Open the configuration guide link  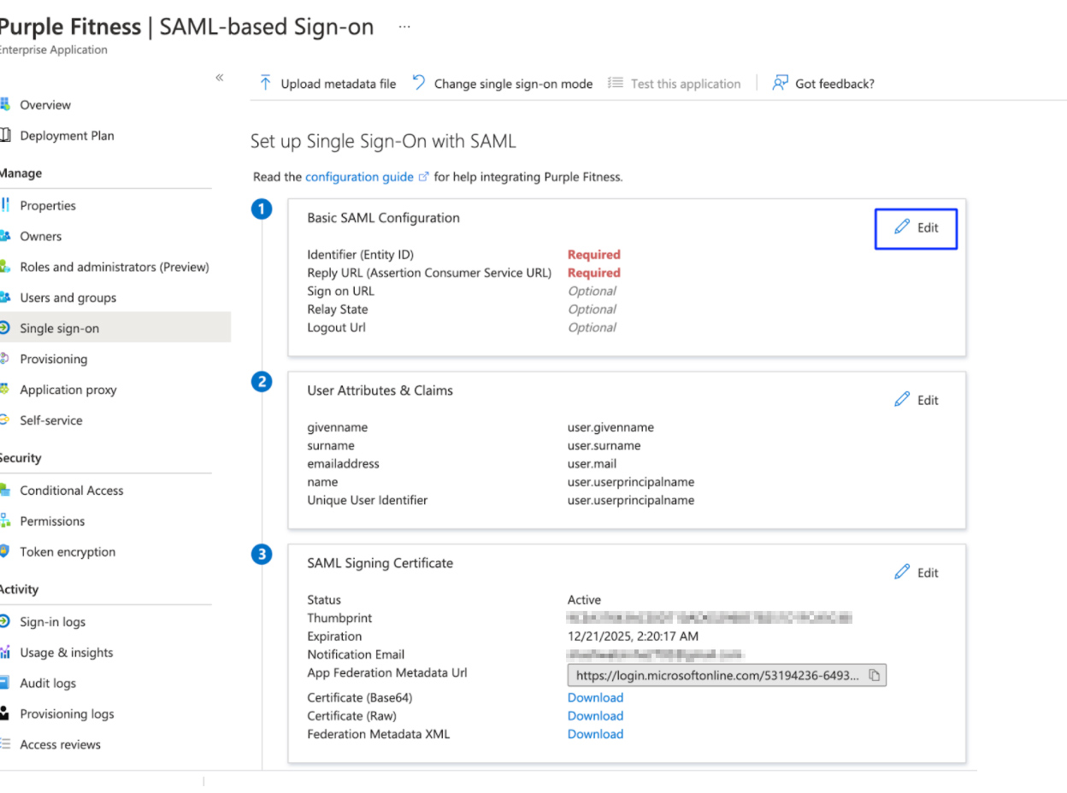tap(360, 177)
